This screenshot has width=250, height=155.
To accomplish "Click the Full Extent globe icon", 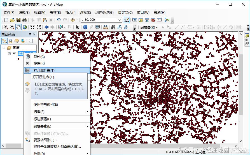I will pyautogui.click(x=25, y=27).
